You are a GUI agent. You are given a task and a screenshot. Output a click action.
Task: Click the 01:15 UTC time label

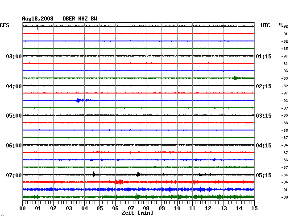[x=264, y=56]
